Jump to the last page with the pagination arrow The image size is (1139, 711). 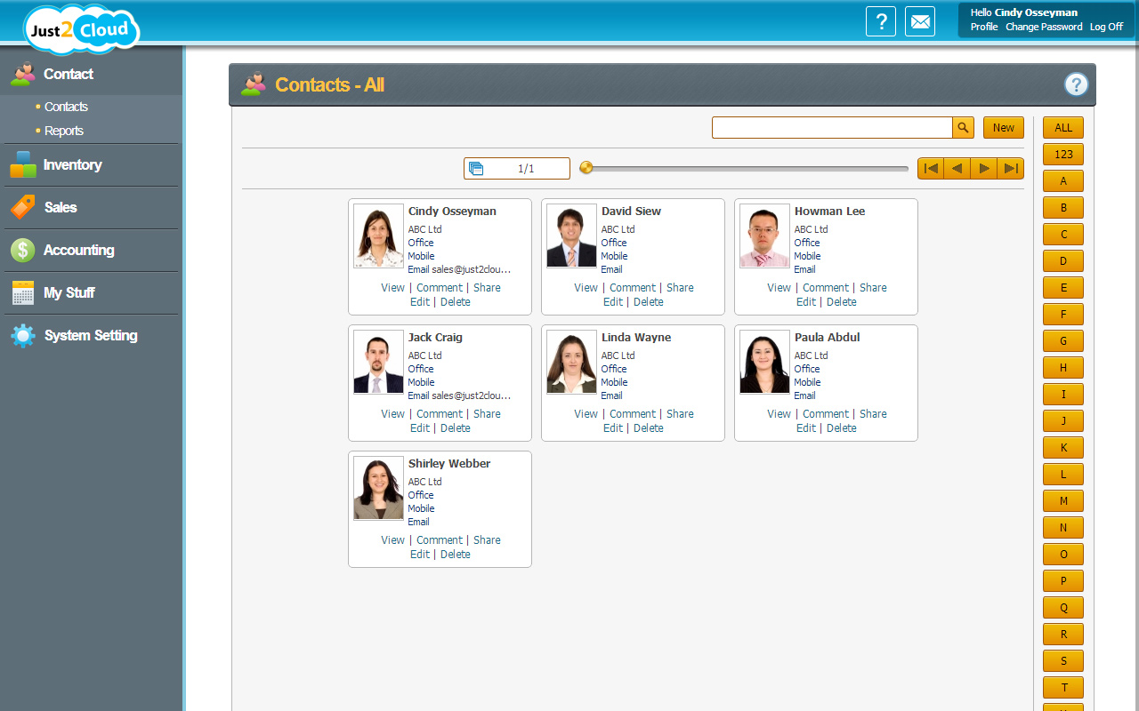click(1011, 168)
